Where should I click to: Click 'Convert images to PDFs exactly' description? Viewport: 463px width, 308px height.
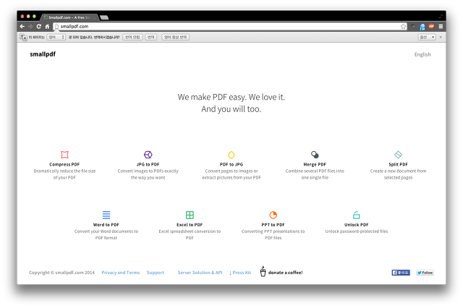click(148, 171)
